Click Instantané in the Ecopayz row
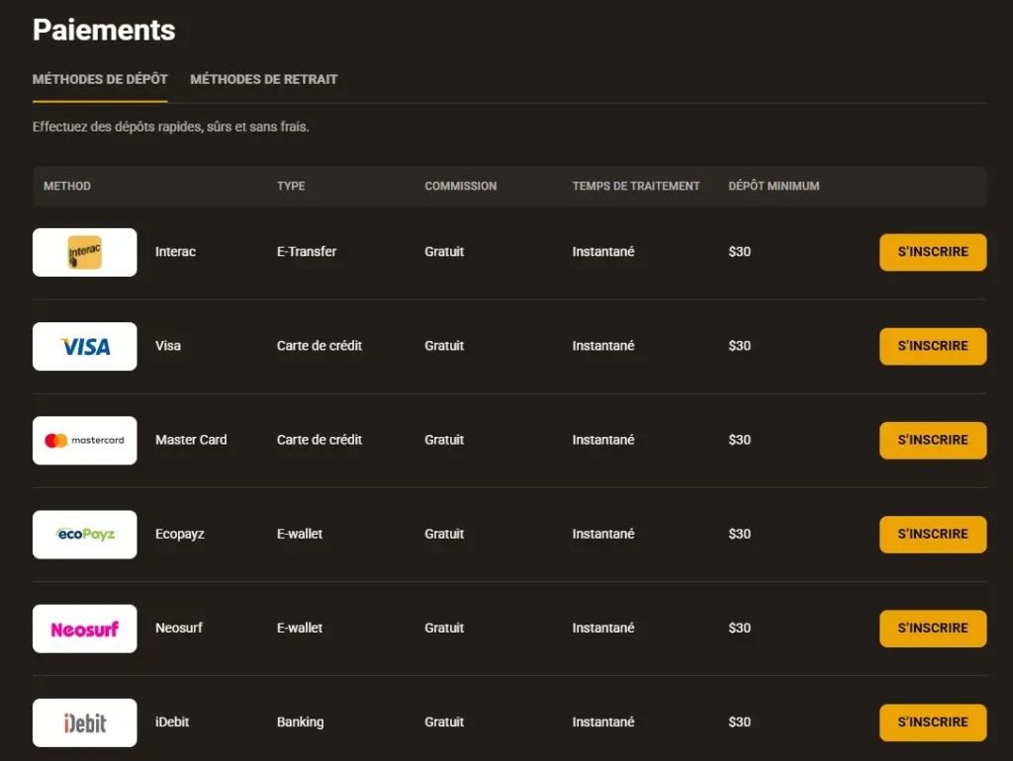1013x761 pixels. point(603,534)
